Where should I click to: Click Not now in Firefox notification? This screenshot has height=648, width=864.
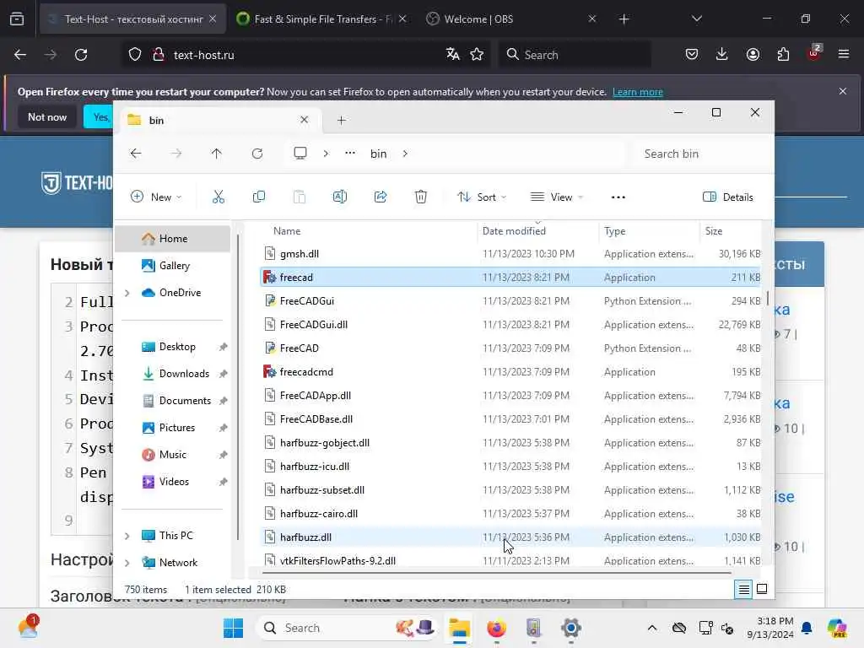(x=47, y=116)
